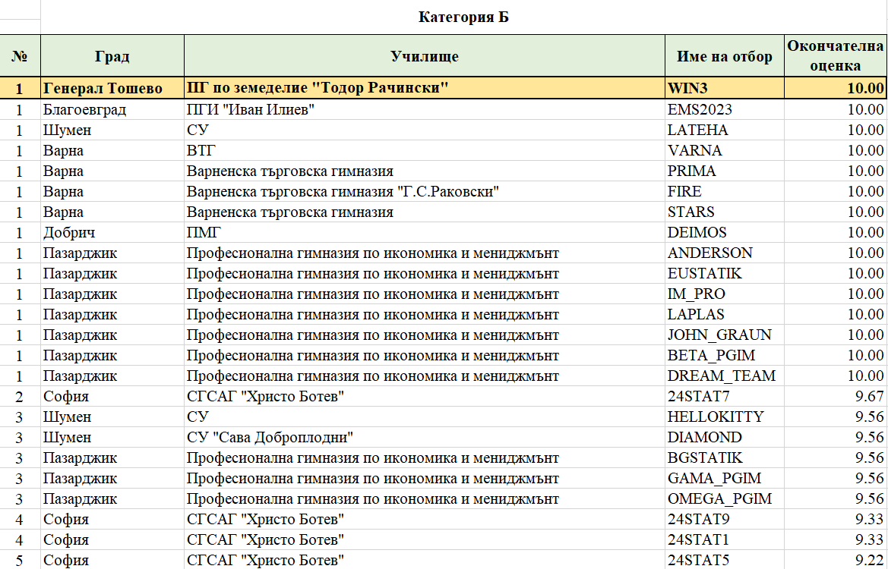Click the rank cell '2' for София
The image size is (888, 569).
click(x=20, y=396)
